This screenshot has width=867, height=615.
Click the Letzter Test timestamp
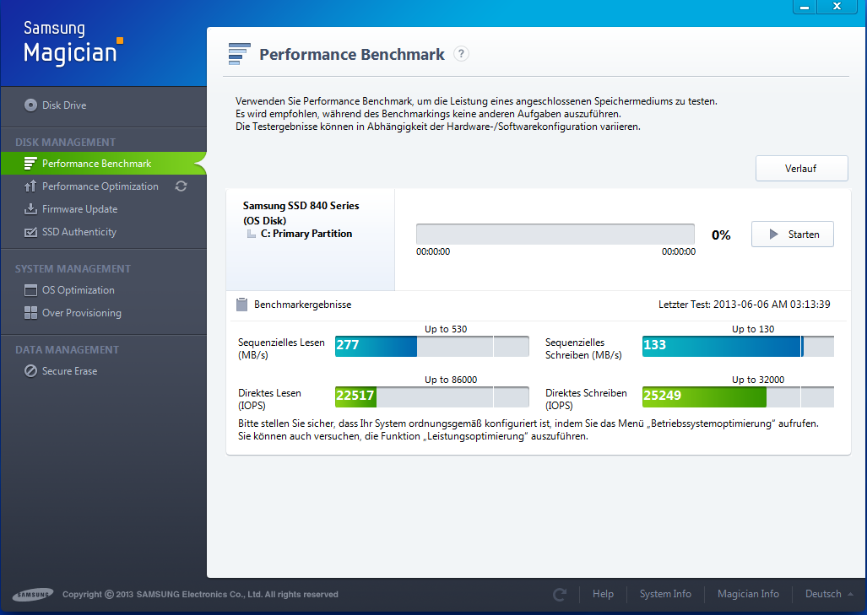(745, 305)
